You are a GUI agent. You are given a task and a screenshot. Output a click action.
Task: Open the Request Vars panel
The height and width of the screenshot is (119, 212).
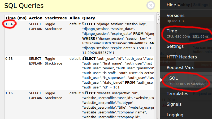coord(180,67)
